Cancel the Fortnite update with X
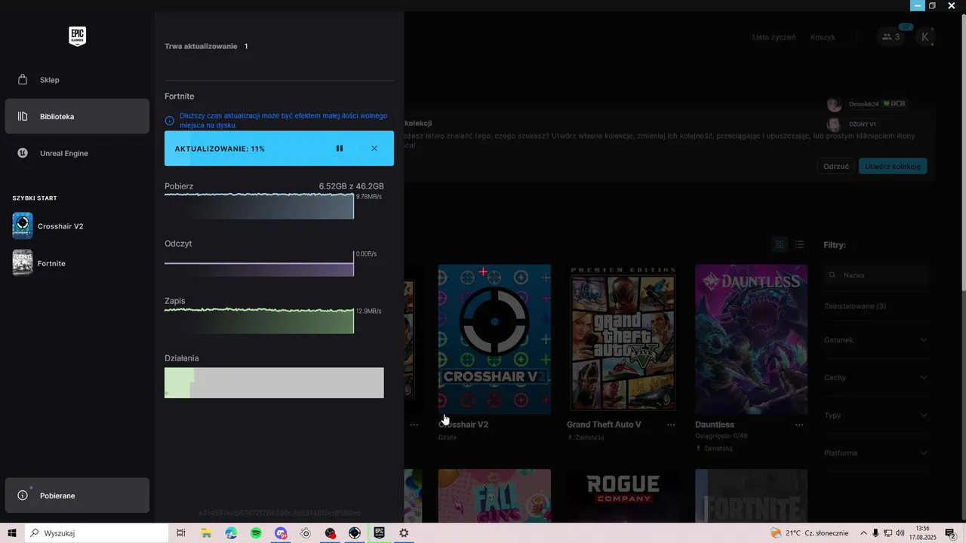This screenshot has width=966, height=543. point(374,149)
